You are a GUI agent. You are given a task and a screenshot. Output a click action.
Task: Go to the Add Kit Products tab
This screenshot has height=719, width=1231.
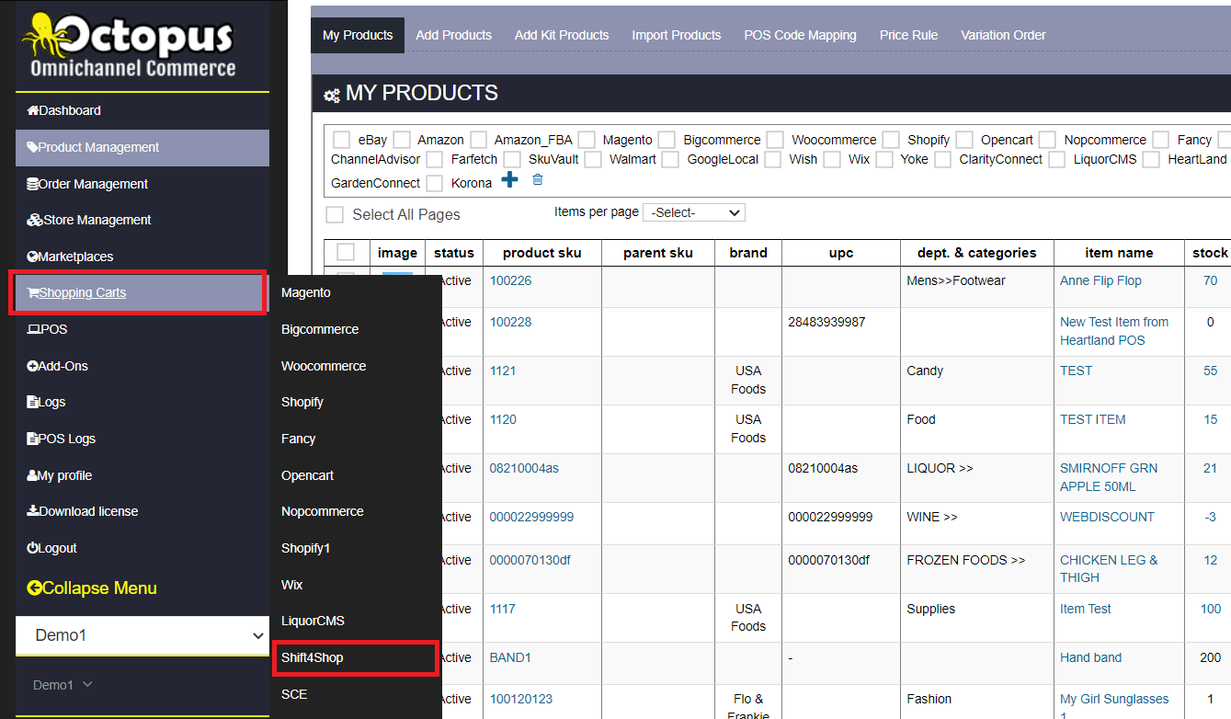click(562, 35)
